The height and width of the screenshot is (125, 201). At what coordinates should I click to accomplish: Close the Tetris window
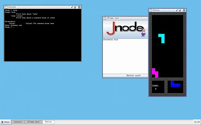[x=184, y=10]
